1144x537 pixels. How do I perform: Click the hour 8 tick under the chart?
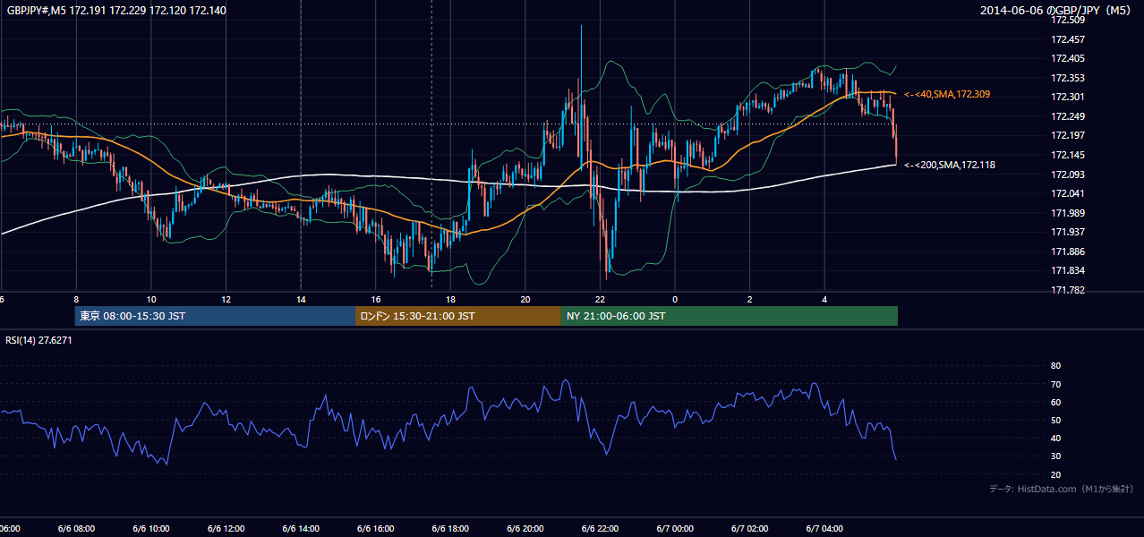tap(76, 299)
